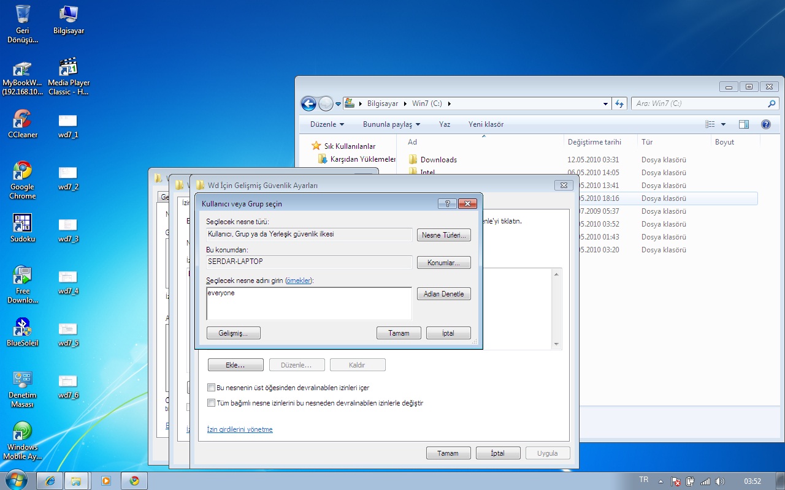The image size is (785, 490).
Task: Open the network signal tray icon
Action: pos(705,481)
